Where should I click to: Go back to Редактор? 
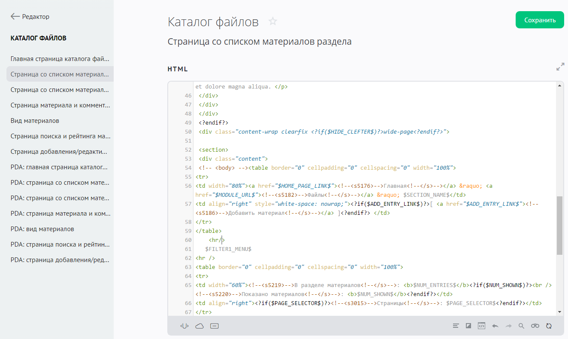click(x=30, y=17)
